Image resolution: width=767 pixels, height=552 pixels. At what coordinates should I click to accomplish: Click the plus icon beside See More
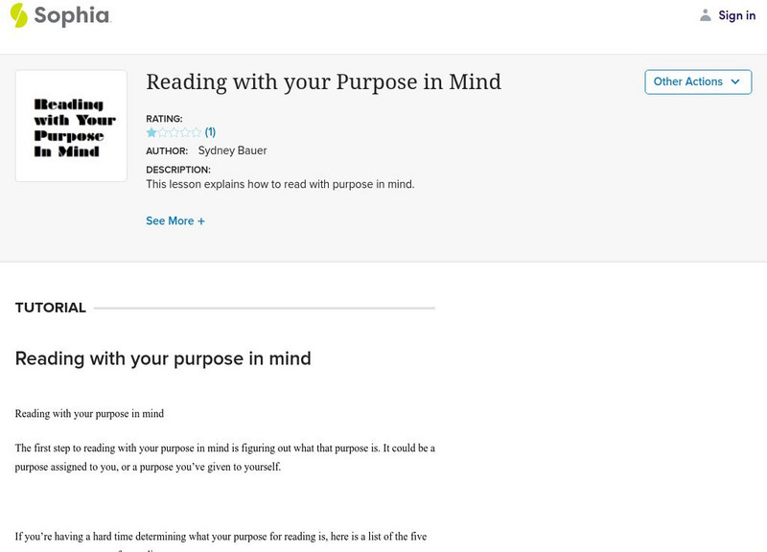(201, 221)
